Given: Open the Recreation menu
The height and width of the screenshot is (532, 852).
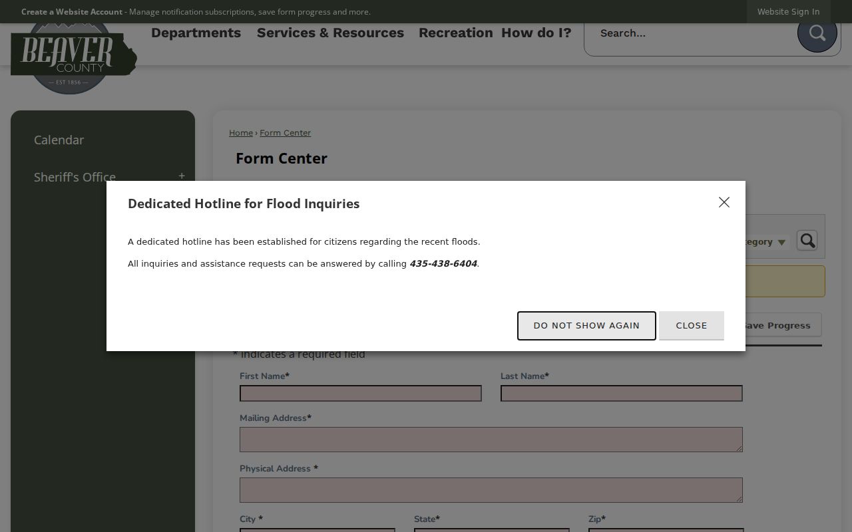Looking at the screenshot, I should (x=455, y=33).
